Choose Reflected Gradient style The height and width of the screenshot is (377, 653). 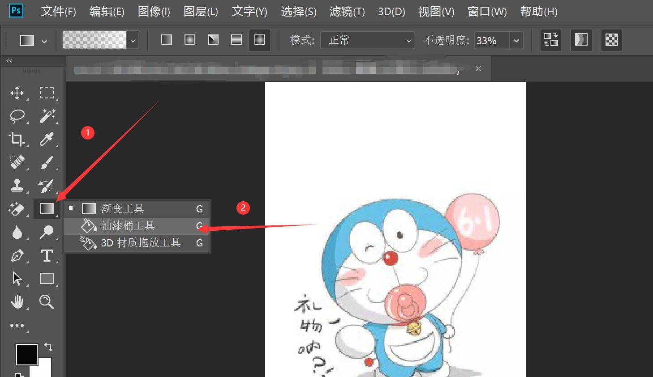(x=236, y=40)
